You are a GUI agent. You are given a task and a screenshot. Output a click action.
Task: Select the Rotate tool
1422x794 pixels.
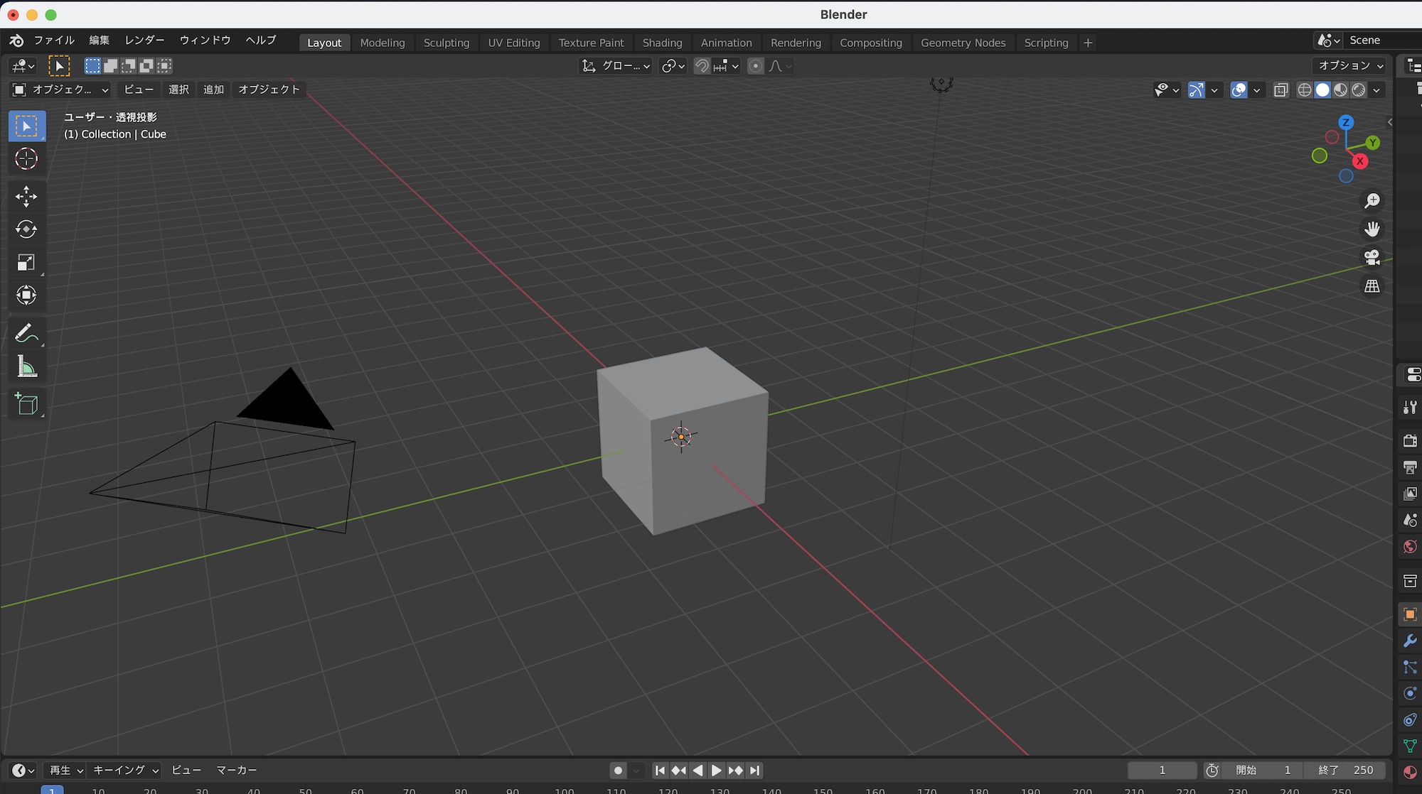pyautogui.click(x=26, y=229)
